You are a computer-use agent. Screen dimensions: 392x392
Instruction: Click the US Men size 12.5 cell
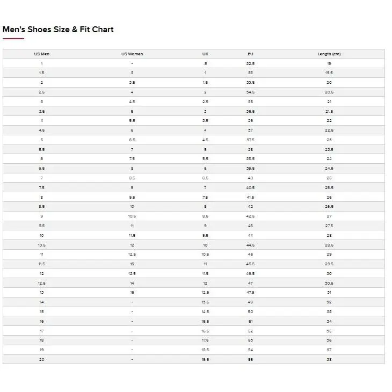41,283
